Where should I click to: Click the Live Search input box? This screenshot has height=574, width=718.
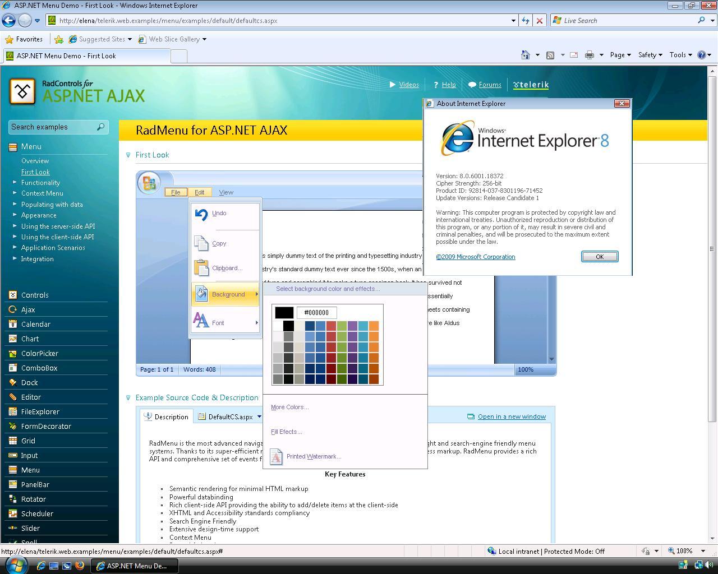[628, 21]
